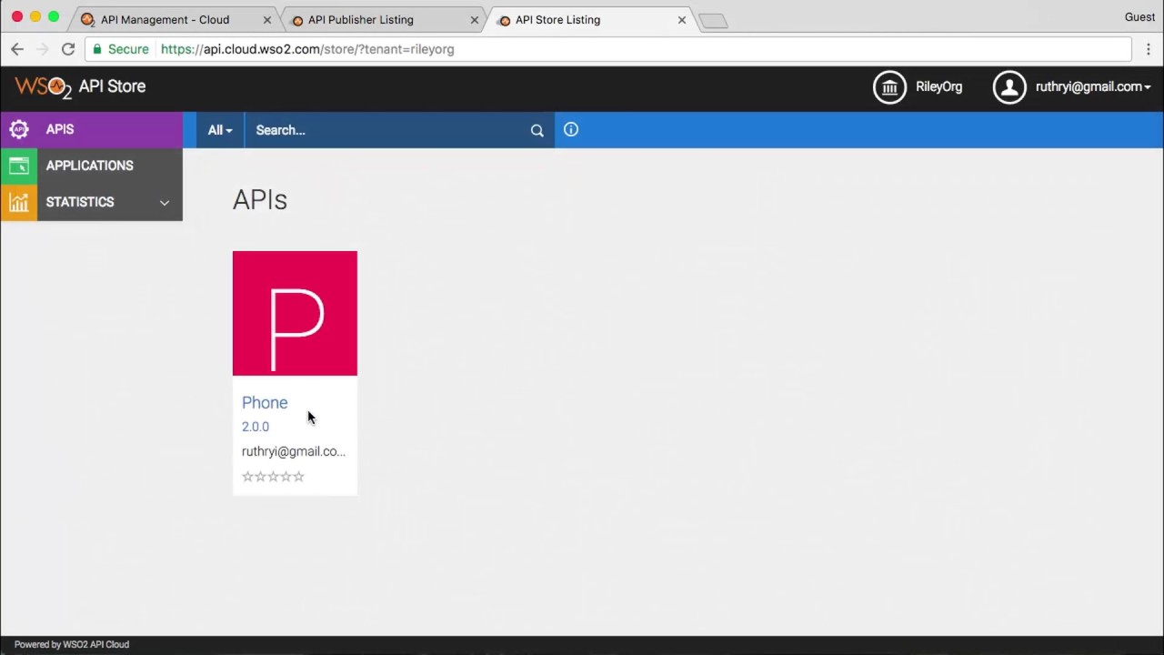
Task: Rate Phone API with the fifth star
Action: [298, 477]
